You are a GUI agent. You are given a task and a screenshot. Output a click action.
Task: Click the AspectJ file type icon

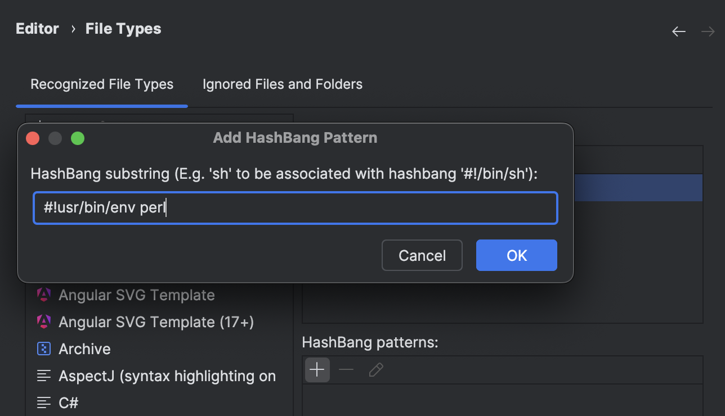(44, 376)
